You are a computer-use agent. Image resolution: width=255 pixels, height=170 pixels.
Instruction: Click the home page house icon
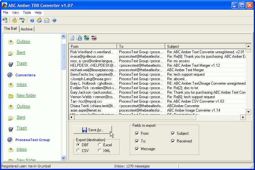click(39, 20)
